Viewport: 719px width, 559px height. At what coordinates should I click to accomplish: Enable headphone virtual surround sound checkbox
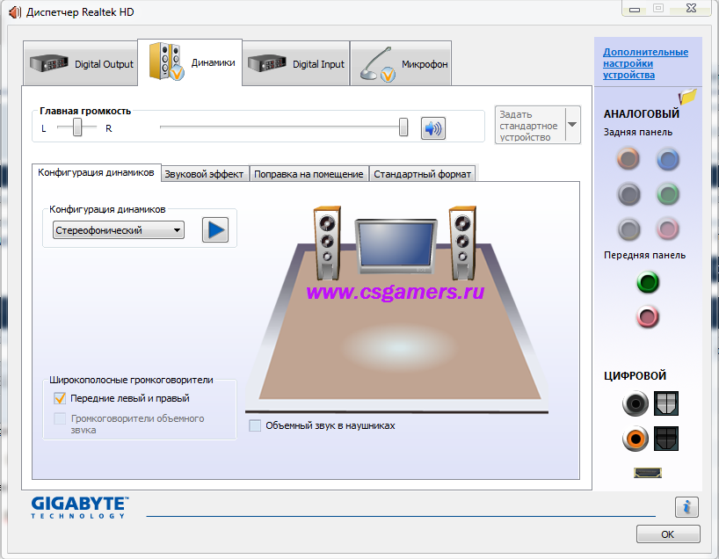click(x=255, y=425)
